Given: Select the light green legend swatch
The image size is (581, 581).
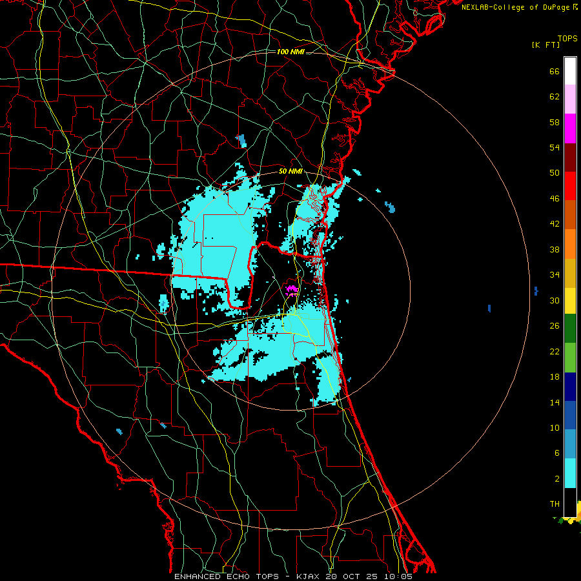Looking at the screenshot, I should click(x=570, y=358).
